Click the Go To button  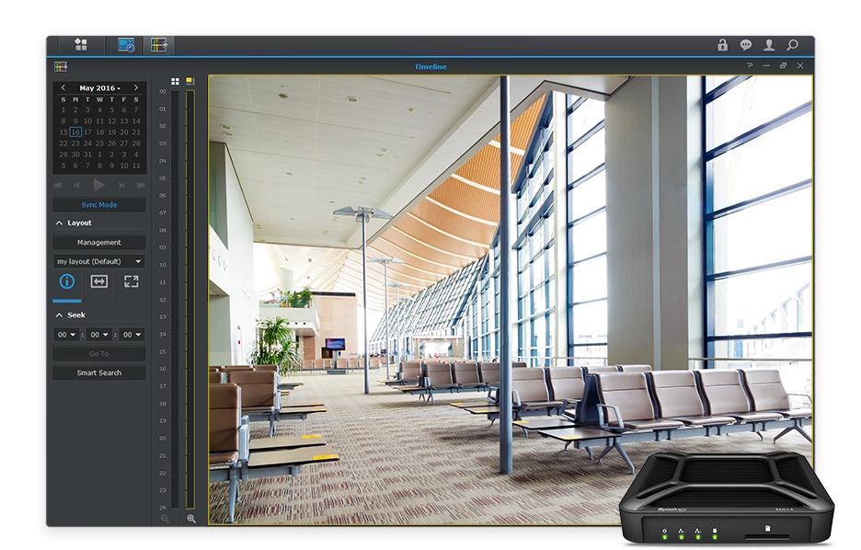coord(99,354)
